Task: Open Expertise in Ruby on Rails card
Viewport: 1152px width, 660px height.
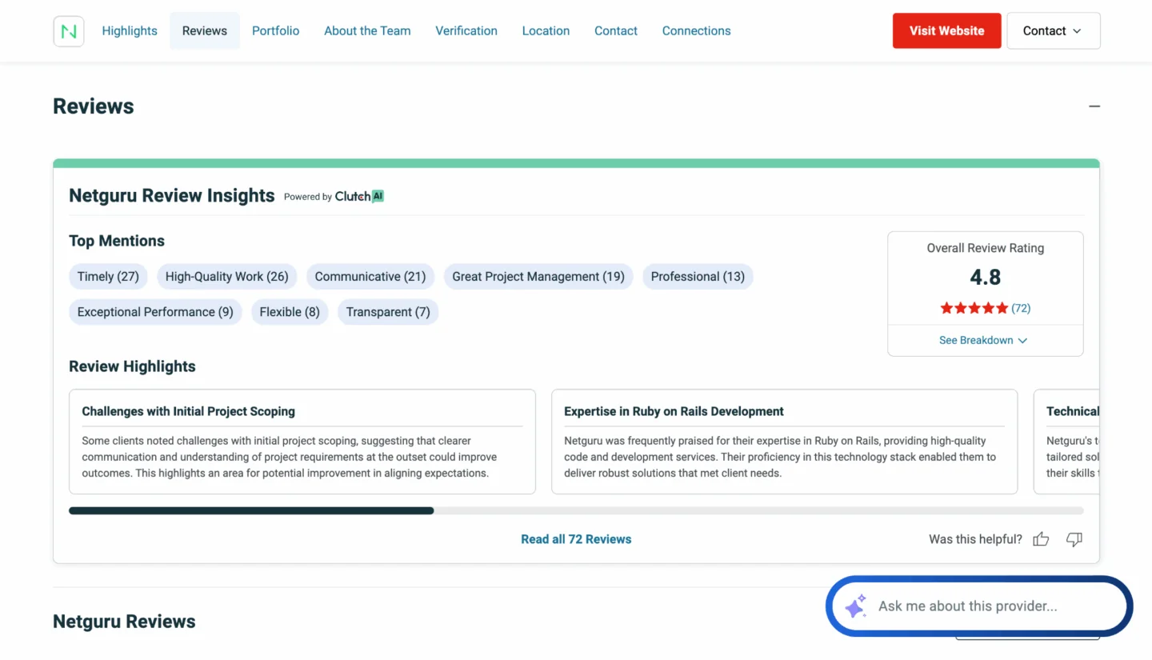Action: [x=784, y=442]
